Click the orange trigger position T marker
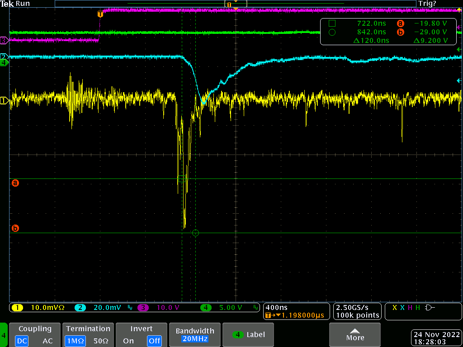463x347 pixels. [100, 14]
